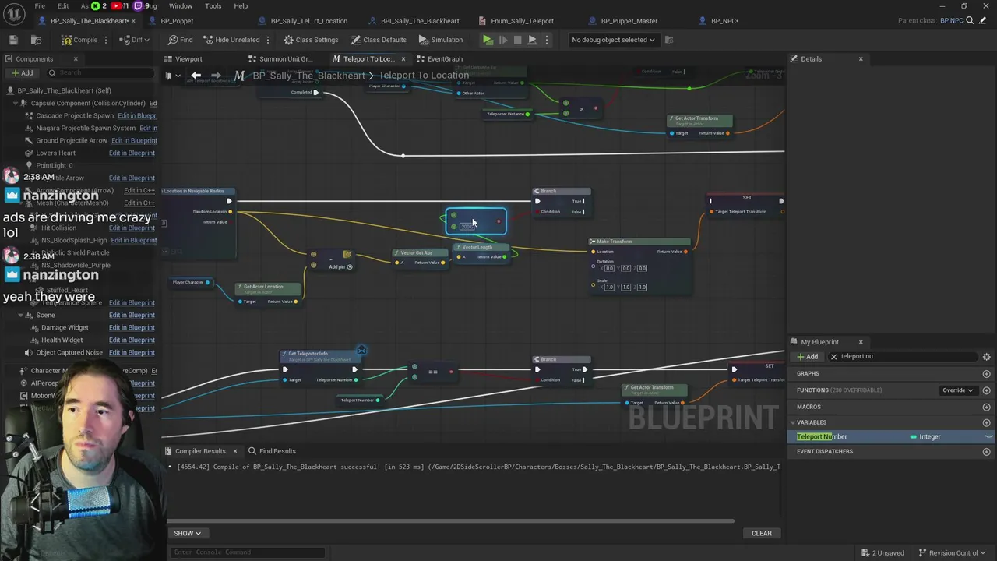Open the Viewport tab
The width and height of the screenshot is (997, 561).
188,58
